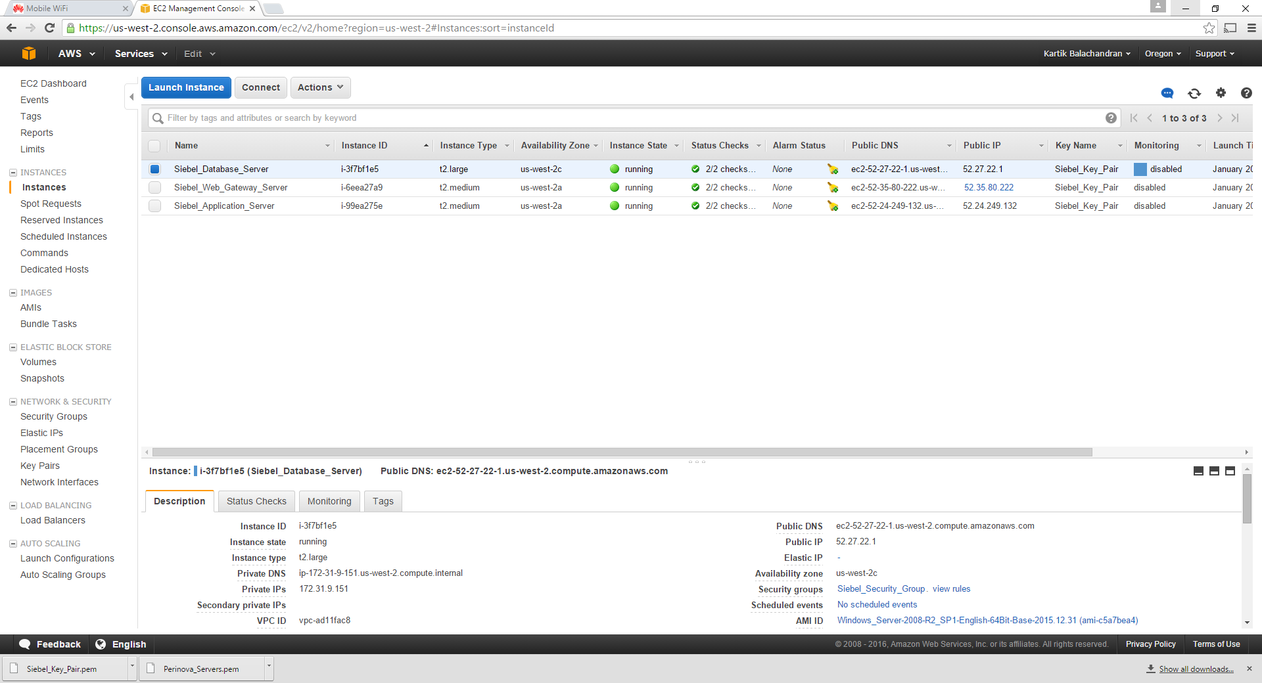This screenshot has width=1262, height=683.
Task: Collapse the AUTO SCALING section
Action: coord(13,544)
